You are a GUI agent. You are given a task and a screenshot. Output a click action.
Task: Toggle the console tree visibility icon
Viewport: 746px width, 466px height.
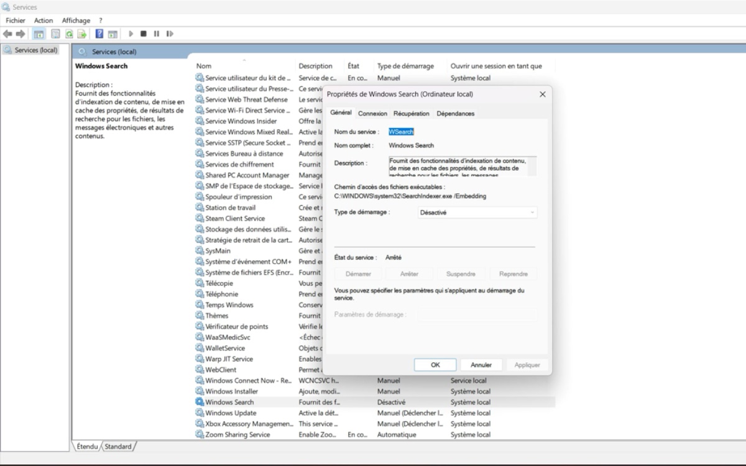(x=38, y=33)
